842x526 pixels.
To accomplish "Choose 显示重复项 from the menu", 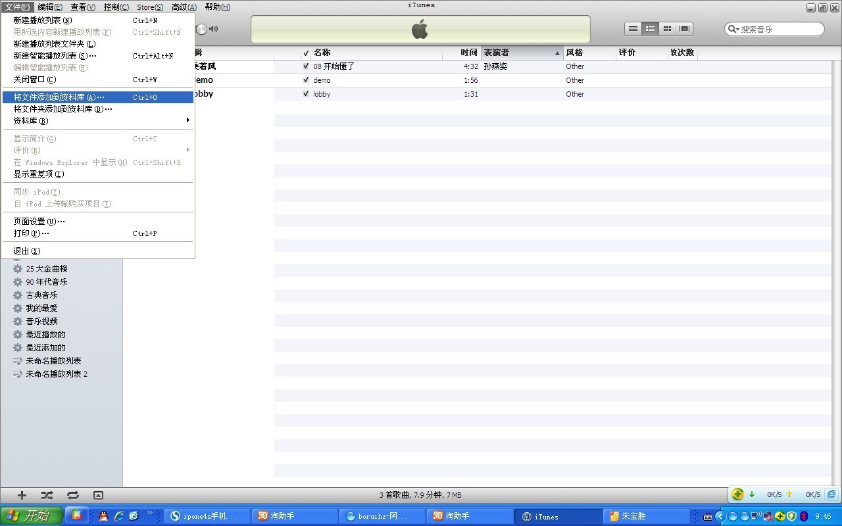I will tap(39, 174).
